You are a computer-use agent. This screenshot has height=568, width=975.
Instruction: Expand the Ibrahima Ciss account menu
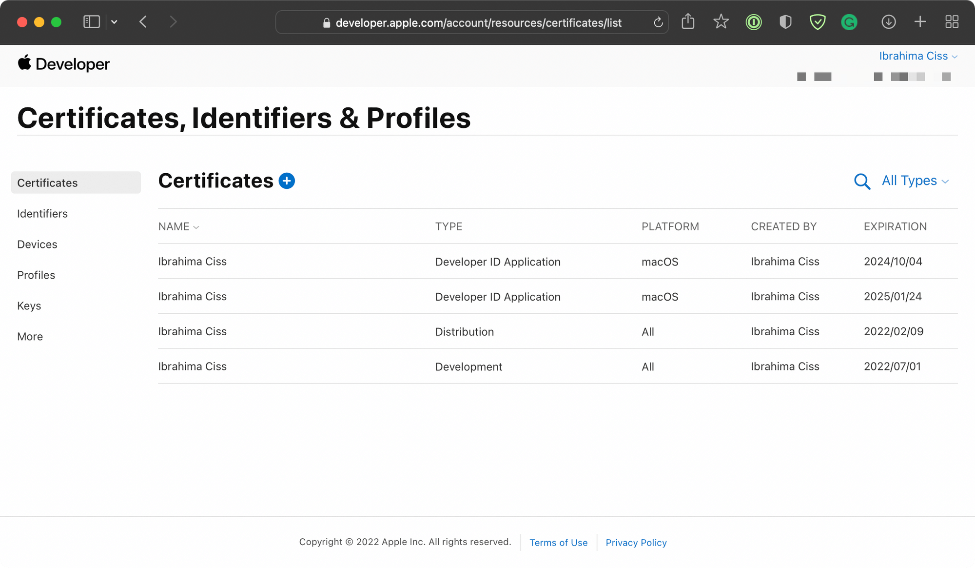click(x=918, y=56)
